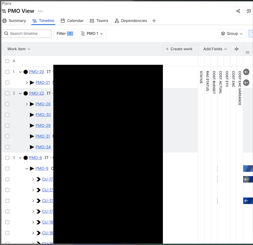Click the RAG STATUS column header
Screen dimensions: 253x245
point(207,81)
